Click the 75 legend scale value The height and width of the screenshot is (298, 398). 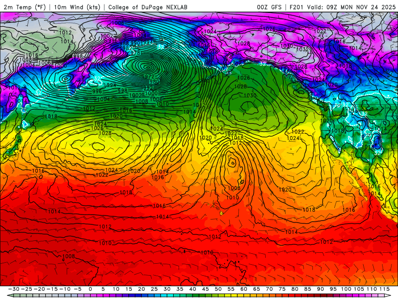(x=282, y=289)
